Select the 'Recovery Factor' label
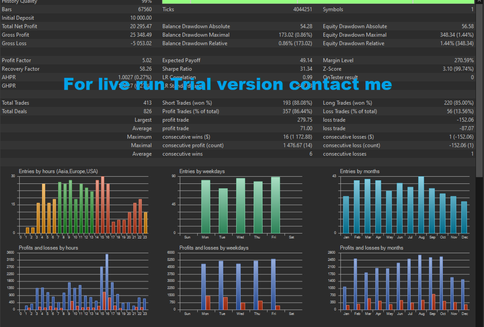 [21, 69]
